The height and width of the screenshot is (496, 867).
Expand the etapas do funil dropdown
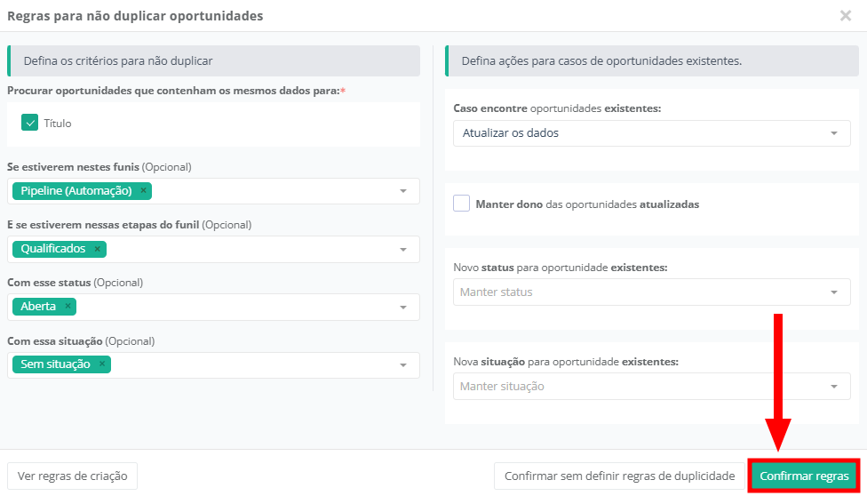coord(402,249)
